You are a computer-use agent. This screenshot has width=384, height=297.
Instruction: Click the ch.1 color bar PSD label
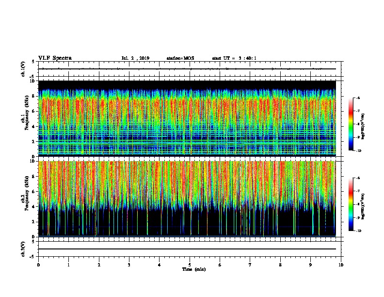tap(363, 127)
